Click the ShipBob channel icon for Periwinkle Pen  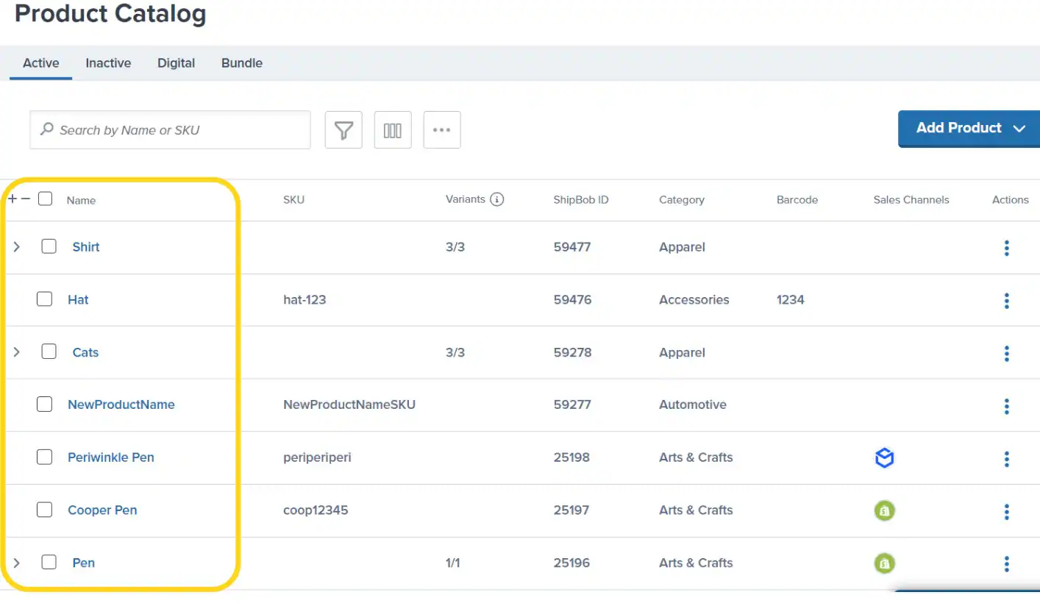tap(884, 457)
